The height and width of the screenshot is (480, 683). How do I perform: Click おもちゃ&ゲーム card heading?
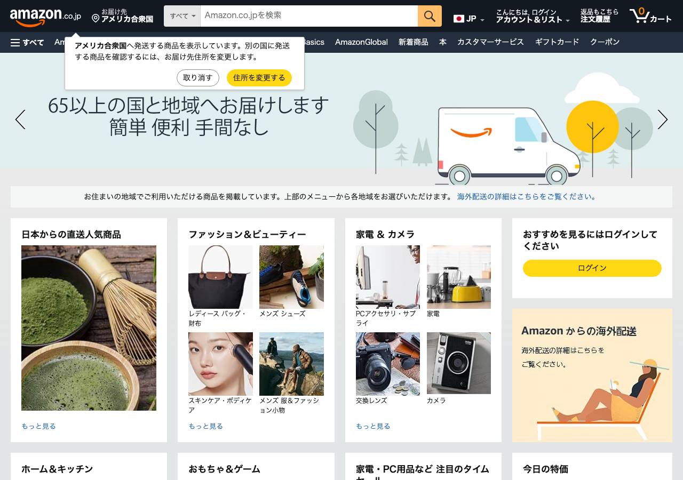[x=224, y=469]
